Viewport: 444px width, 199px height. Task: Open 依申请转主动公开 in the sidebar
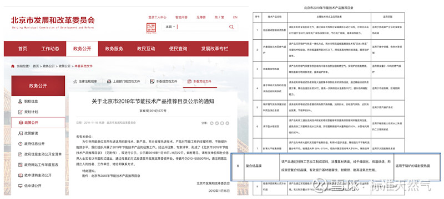click(x=38, y=175)
